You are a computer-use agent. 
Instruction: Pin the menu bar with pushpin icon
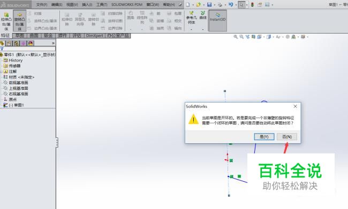click(x=180, y=4)
